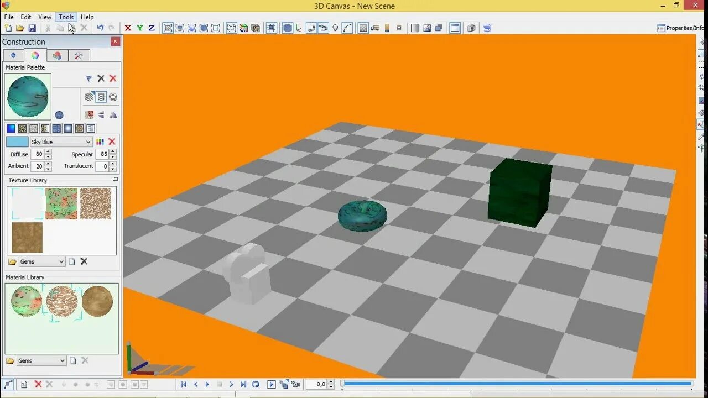Toggle the X axis constraint
Viewport: 708px width, 398px height.
click(128, 28)
